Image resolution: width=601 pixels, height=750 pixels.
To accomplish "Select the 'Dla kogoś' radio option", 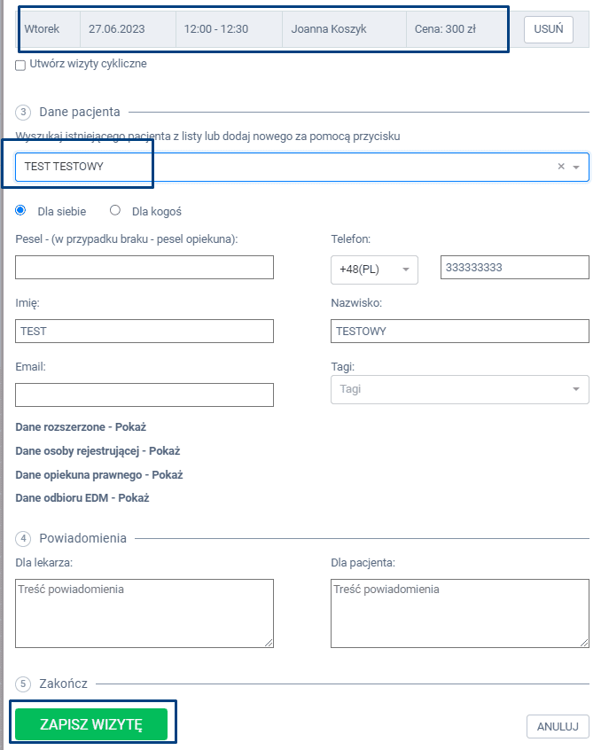I will 115,211.
